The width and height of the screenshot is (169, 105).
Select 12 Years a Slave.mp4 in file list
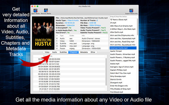click(123, 20)
